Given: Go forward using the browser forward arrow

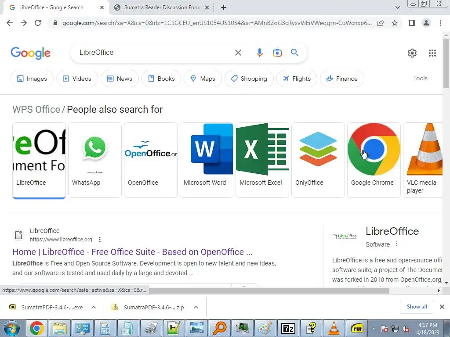Looking at the screenshot, I should click(x=24, y=23).
